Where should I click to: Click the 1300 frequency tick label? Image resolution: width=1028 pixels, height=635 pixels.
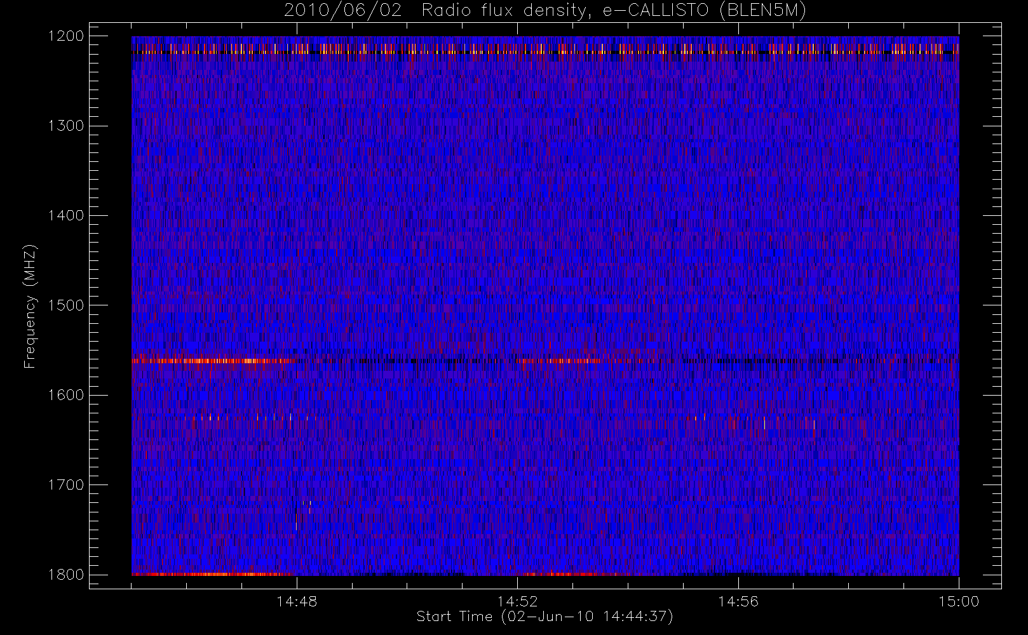coord(66,126)
